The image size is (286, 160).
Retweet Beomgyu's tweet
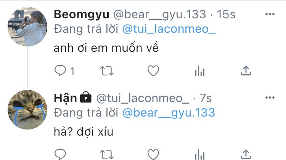(107, 71)
